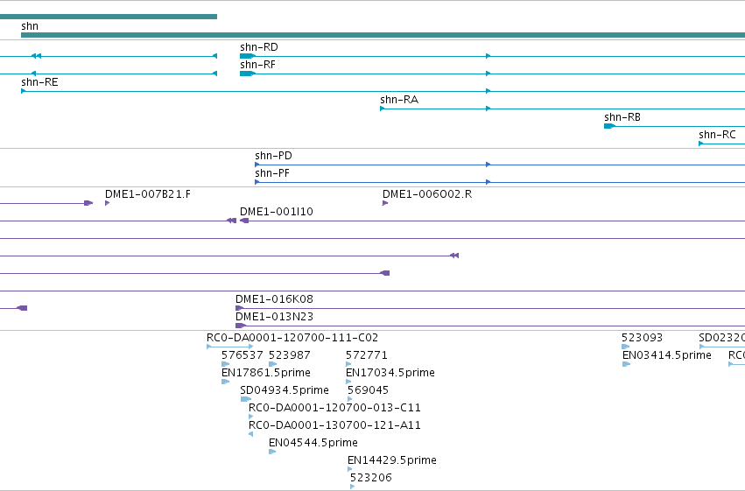Select the EN17034.5prime label
This screenshot has height=491, width=745.
390,373
